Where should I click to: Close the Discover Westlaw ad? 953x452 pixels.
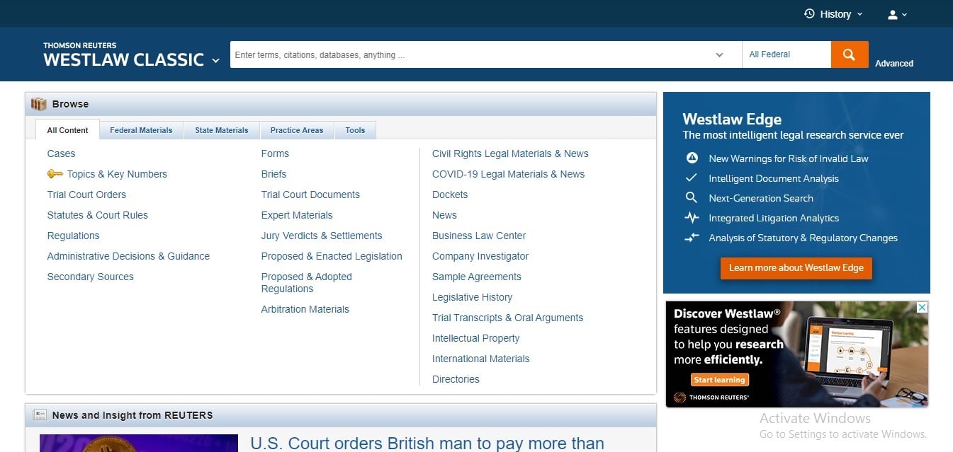click(x=922, y=308)
